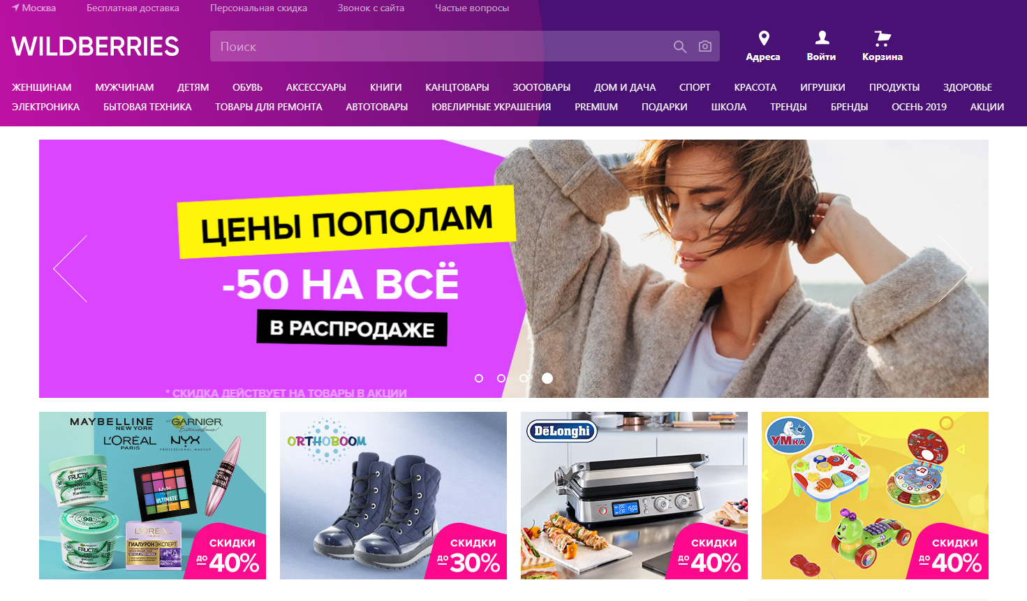Show previous banner with left arrow
The width and height of the screenshot is (1027, 601).
tap(71, 269)
